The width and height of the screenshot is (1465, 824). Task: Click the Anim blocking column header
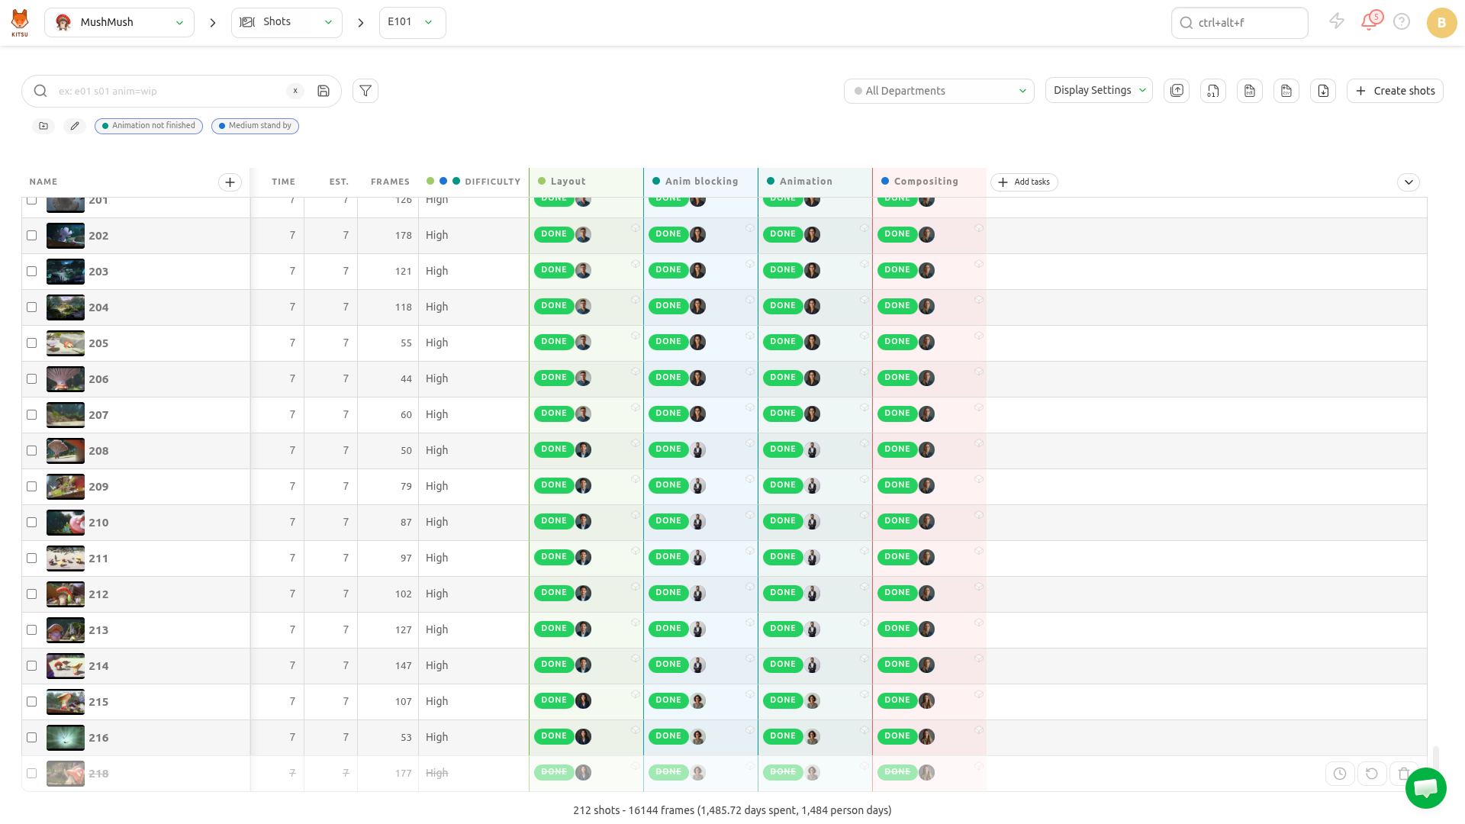tap(700, 182)
